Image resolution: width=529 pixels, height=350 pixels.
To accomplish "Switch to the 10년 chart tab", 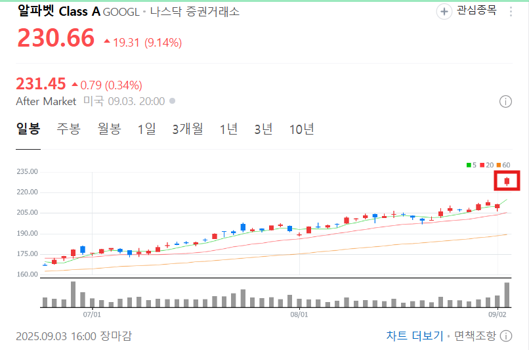I will click(302, 129).
